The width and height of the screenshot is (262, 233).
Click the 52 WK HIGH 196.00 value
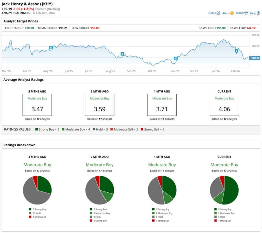point(221,28)
